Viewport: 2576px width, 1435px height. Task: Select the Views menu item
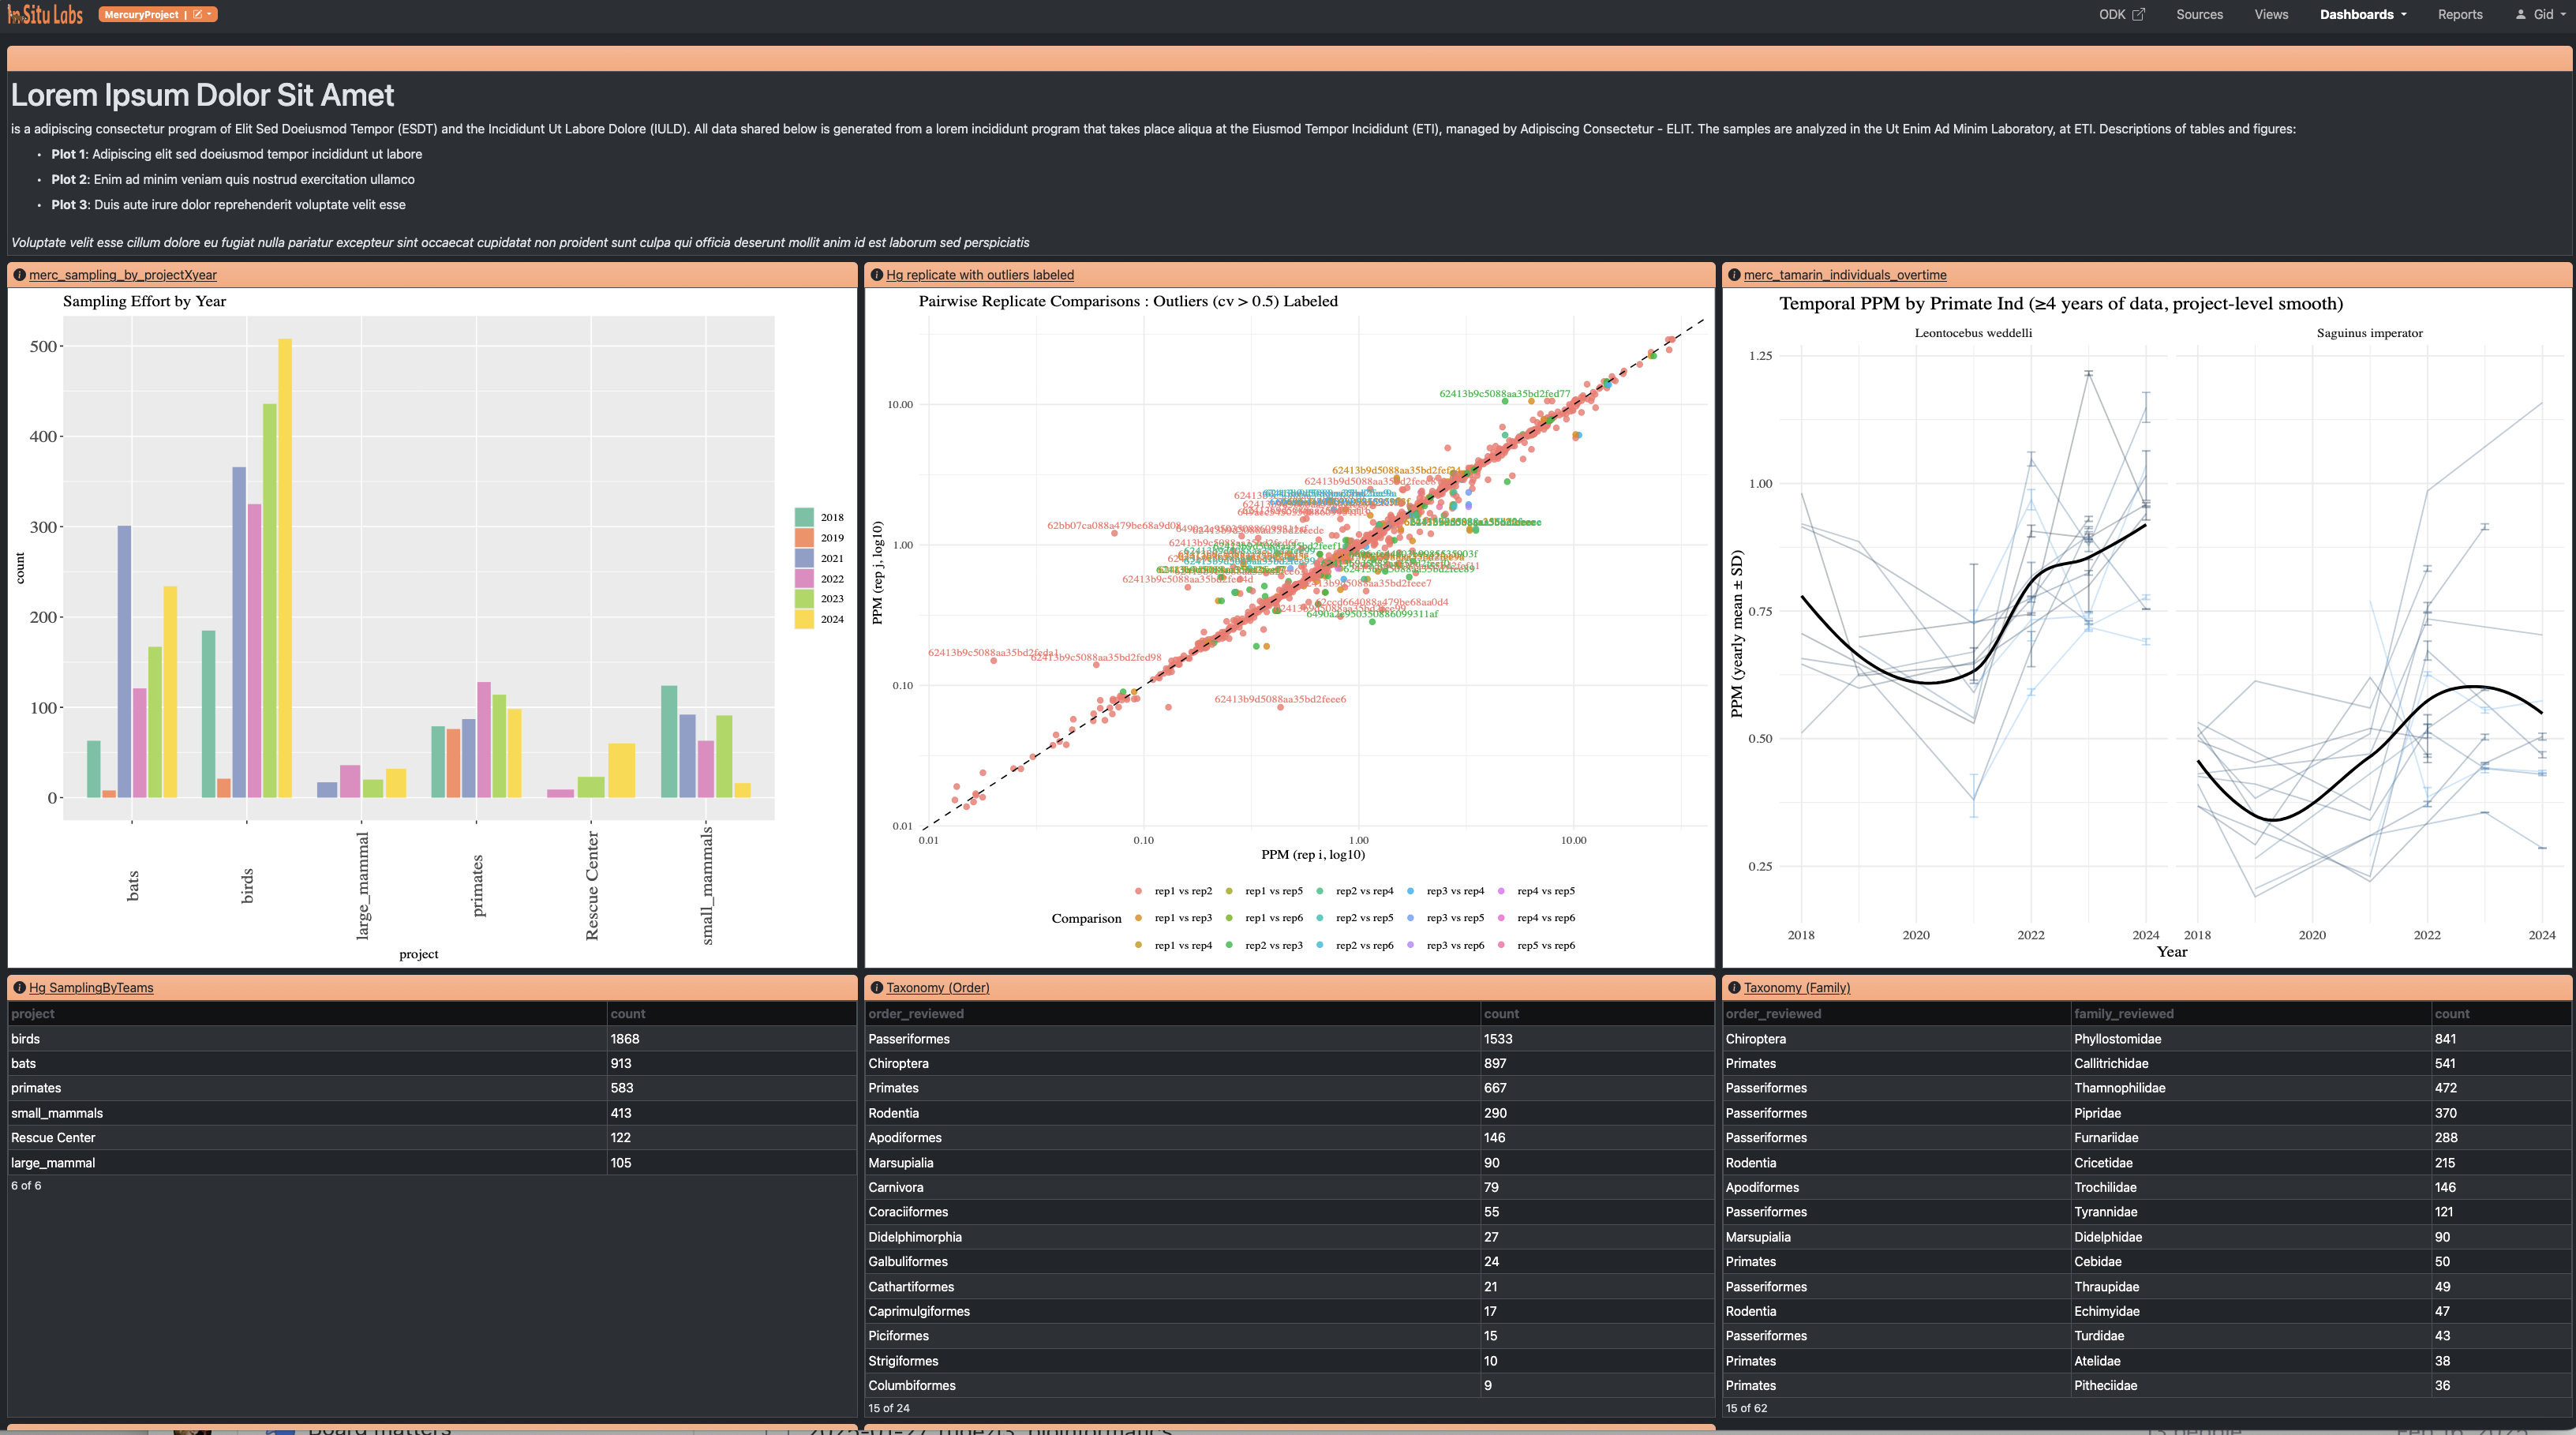[2271, 14]
